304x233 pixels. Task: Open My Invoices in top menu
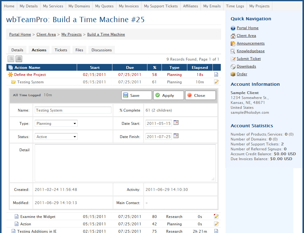[x=129, y=6]
